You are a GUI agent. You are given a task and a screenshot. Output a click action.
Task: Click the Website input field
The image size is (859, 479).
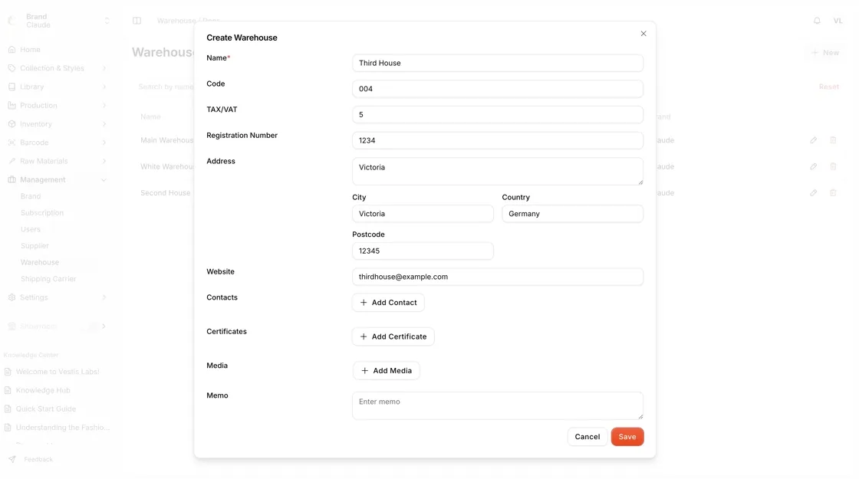(x=498, y=277)
